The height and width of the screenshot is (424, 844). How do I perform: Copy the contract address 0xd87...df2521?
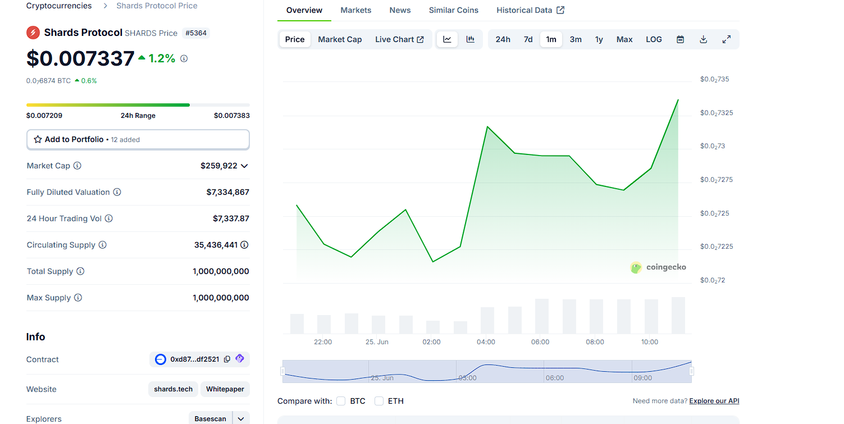click(x=227, y=359)
